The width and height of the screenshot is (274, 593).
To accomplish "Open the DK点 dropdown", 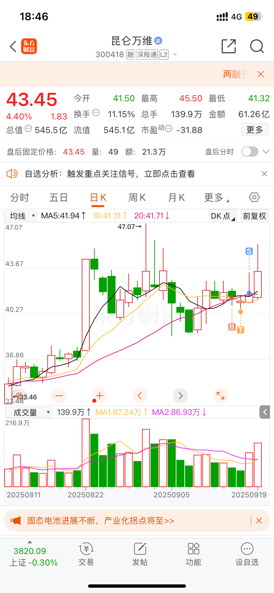I will click(x=223, y=216).
